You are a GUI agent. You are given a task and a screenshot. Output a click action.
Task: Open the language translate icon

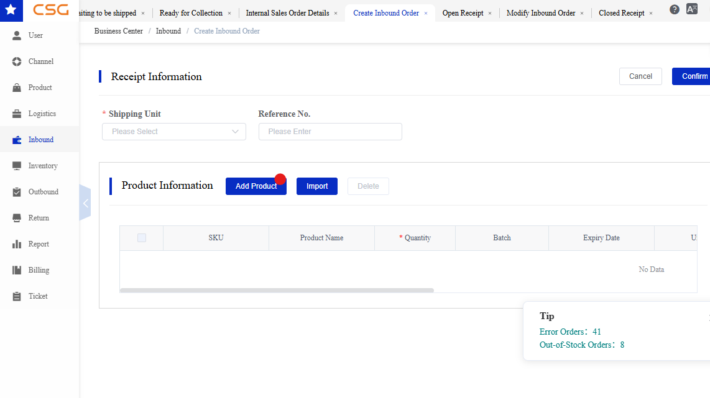(x=692, y=9)
